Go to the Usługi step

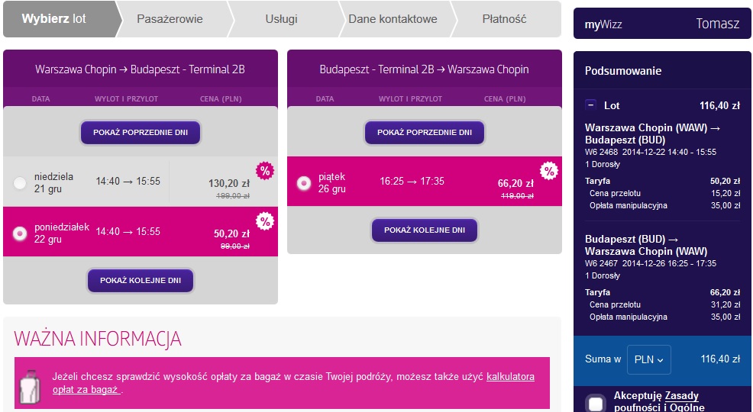pyautogui.click(x=281, y=19)
